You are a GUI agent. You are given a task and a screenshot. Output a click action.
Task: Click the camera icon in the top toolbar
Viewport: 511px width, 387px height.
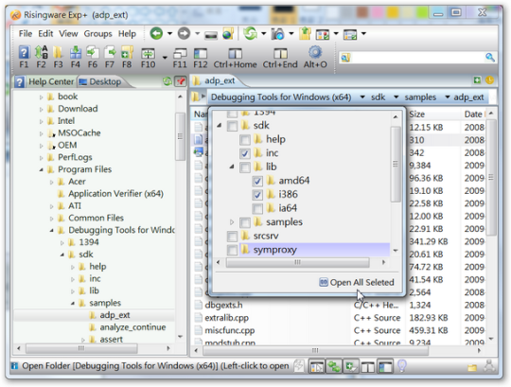pyautogui.click(x=277, y=33)
